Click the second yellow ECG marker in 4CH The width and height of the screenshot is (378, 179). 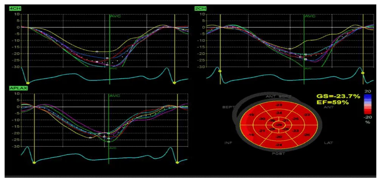tap(174, 82)
